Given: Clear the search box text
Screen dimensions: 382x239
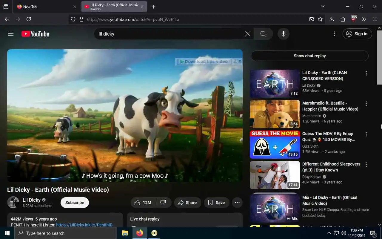Looking at the screenshot, I should coord(248,34).
